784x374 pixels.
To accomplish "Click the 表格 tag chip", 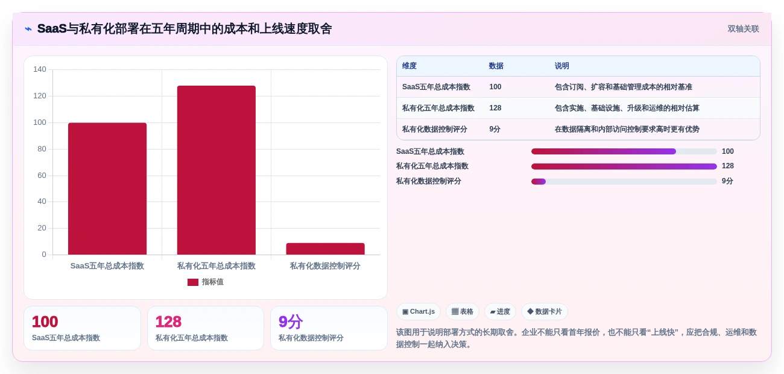I will 463,312.
